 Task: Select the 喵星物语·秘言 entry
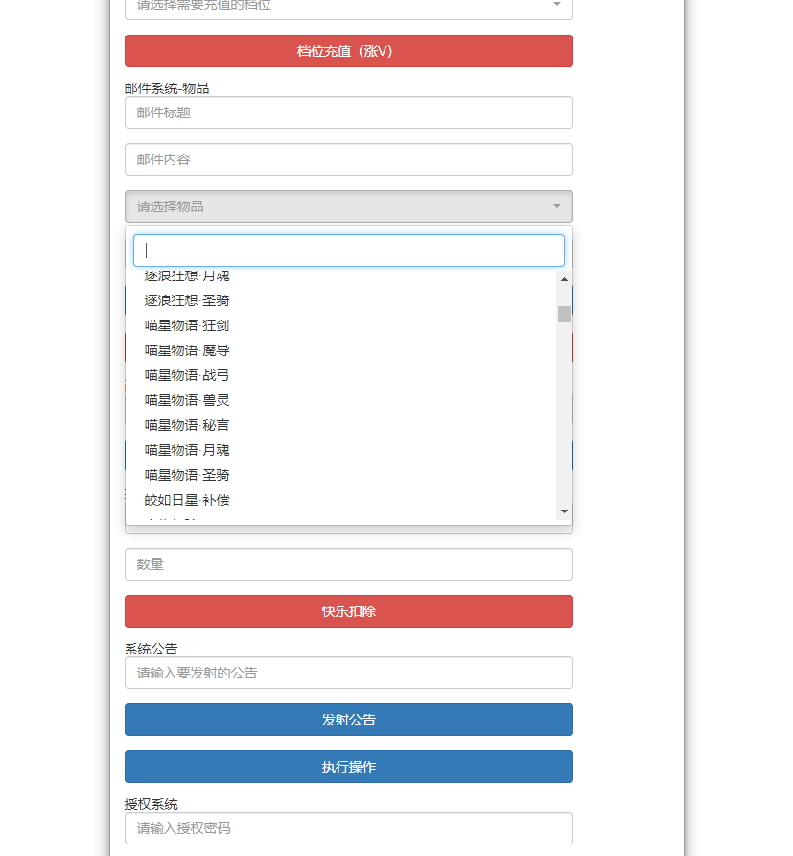[x=187, y=425]
